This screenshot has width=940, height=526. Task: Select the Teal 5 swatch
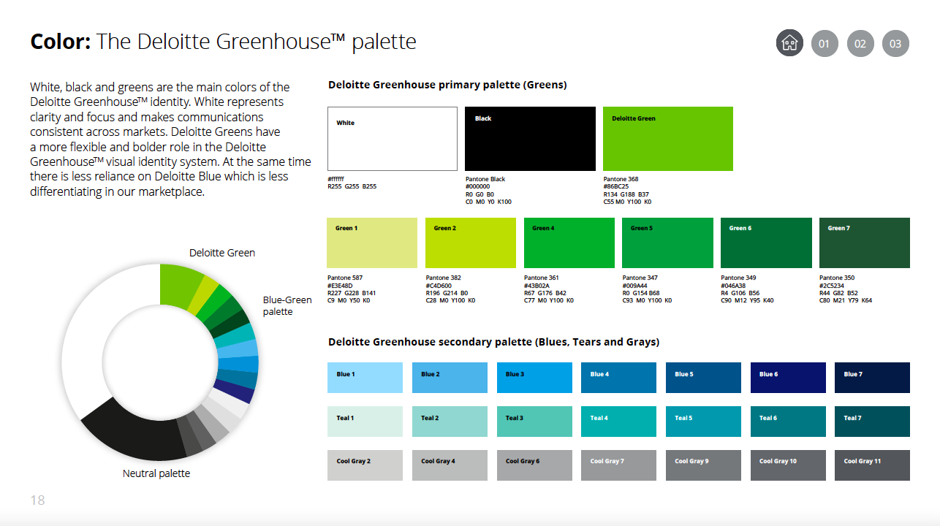[703, 422]
